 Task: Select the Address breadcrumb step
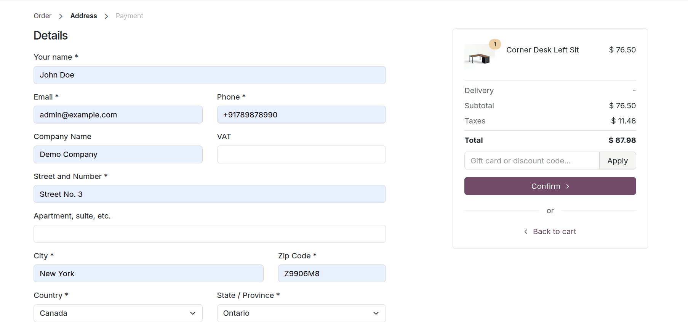tap(83, 16)
